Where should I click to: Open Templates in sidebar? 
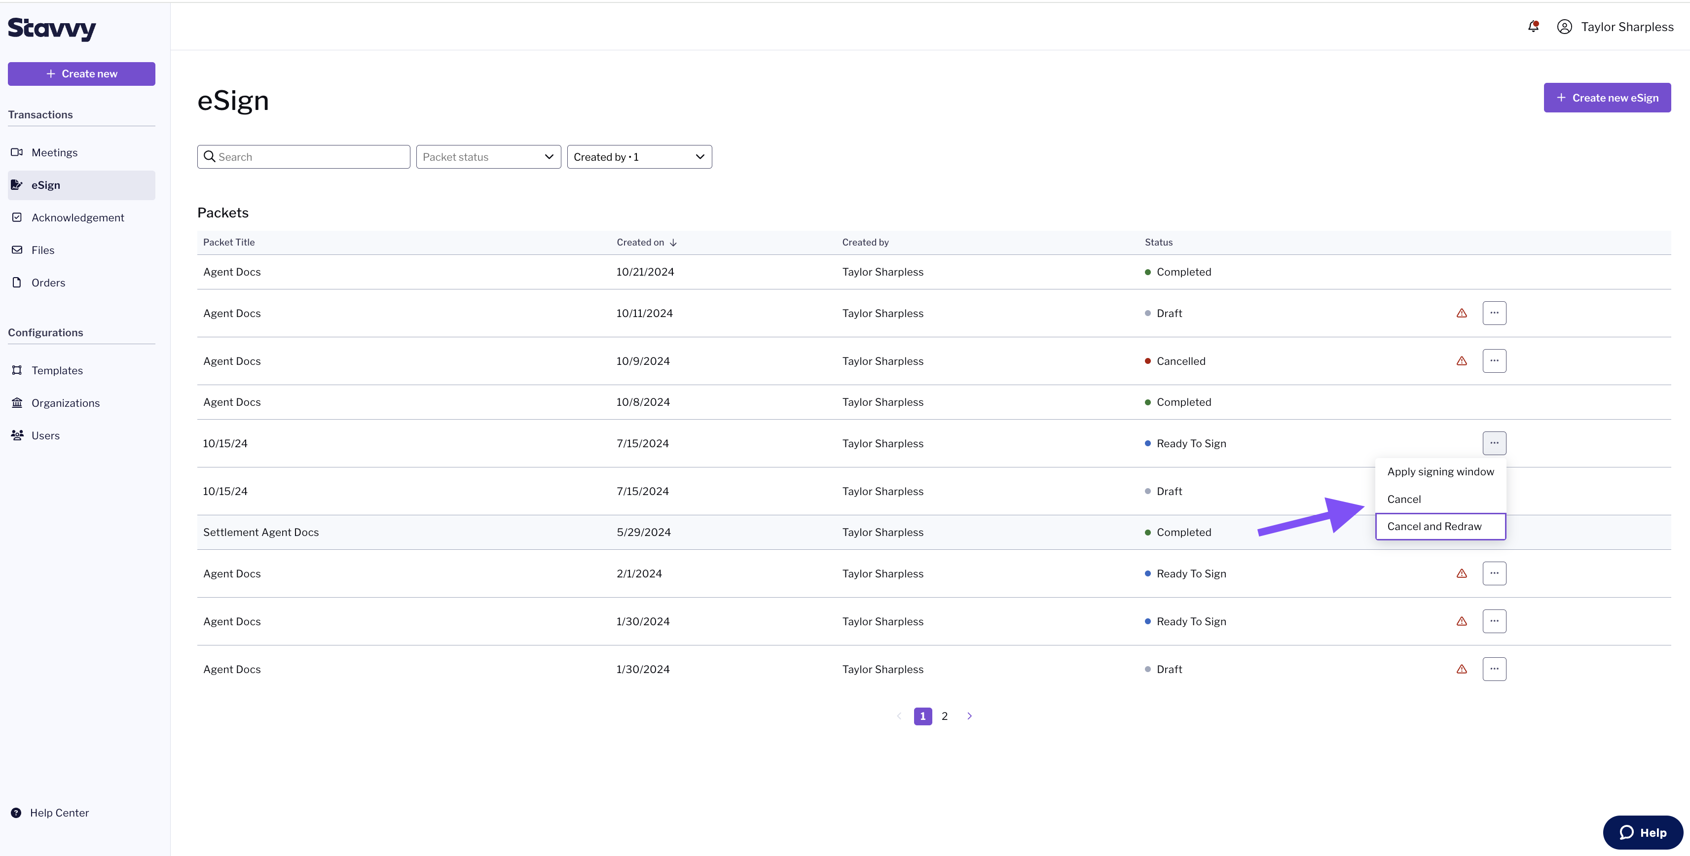[81, 371]
